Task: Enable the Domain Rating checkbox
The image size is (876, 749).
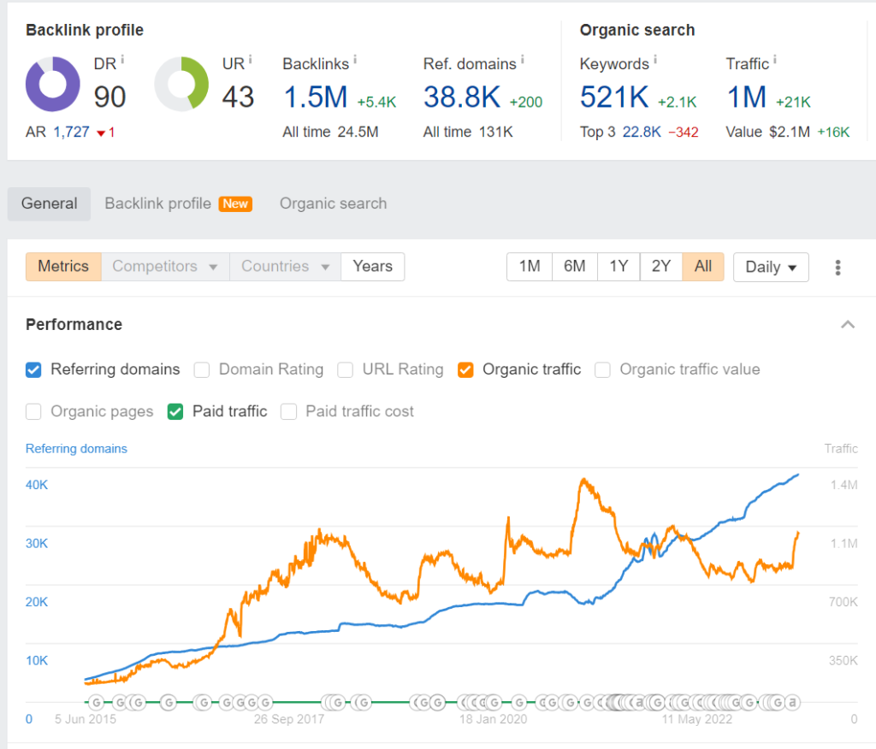Action: [202, 369]
